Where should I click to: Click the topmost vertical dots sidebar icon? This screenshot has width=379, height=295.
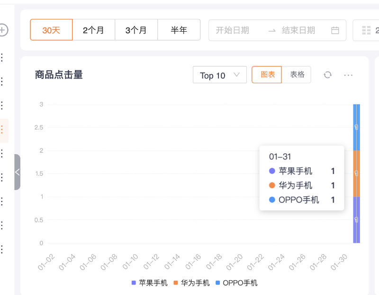[2, 58]
